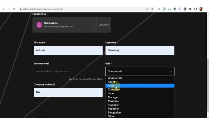Reload the page with the refresh icon
209x118 pixels.
coord(14,9)
